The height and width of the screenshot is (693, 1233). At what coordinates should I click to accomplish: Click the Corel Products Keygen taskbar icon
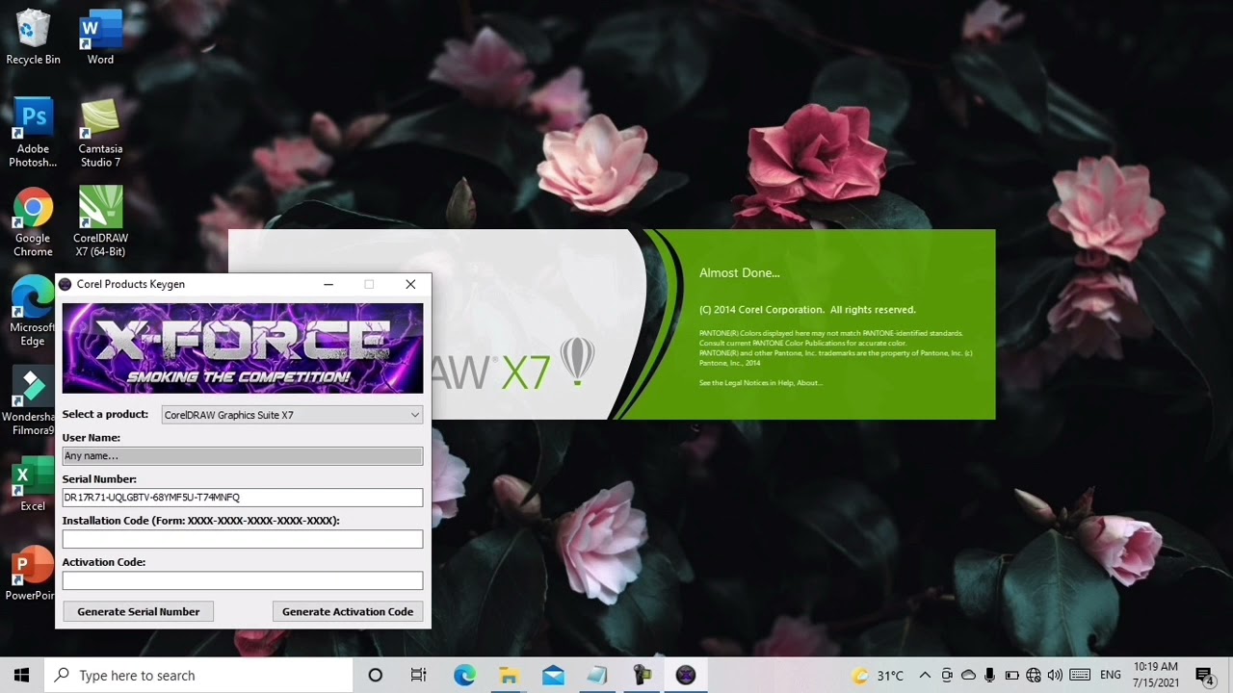686,676
